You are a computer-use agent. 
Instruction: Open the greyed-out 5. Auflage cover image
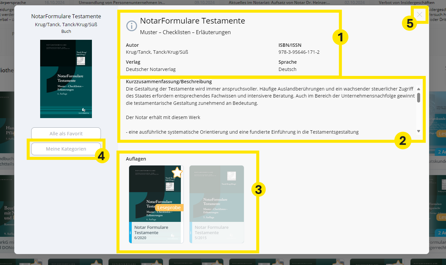pyautogui.click(x=216, y=194)
